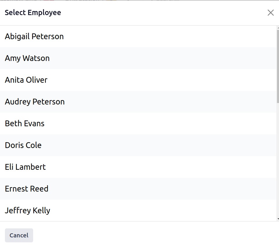The height and width of the screenshot is (249, 279).
Task: Choose Amy Watson from the list
Action: pos(138,58)
